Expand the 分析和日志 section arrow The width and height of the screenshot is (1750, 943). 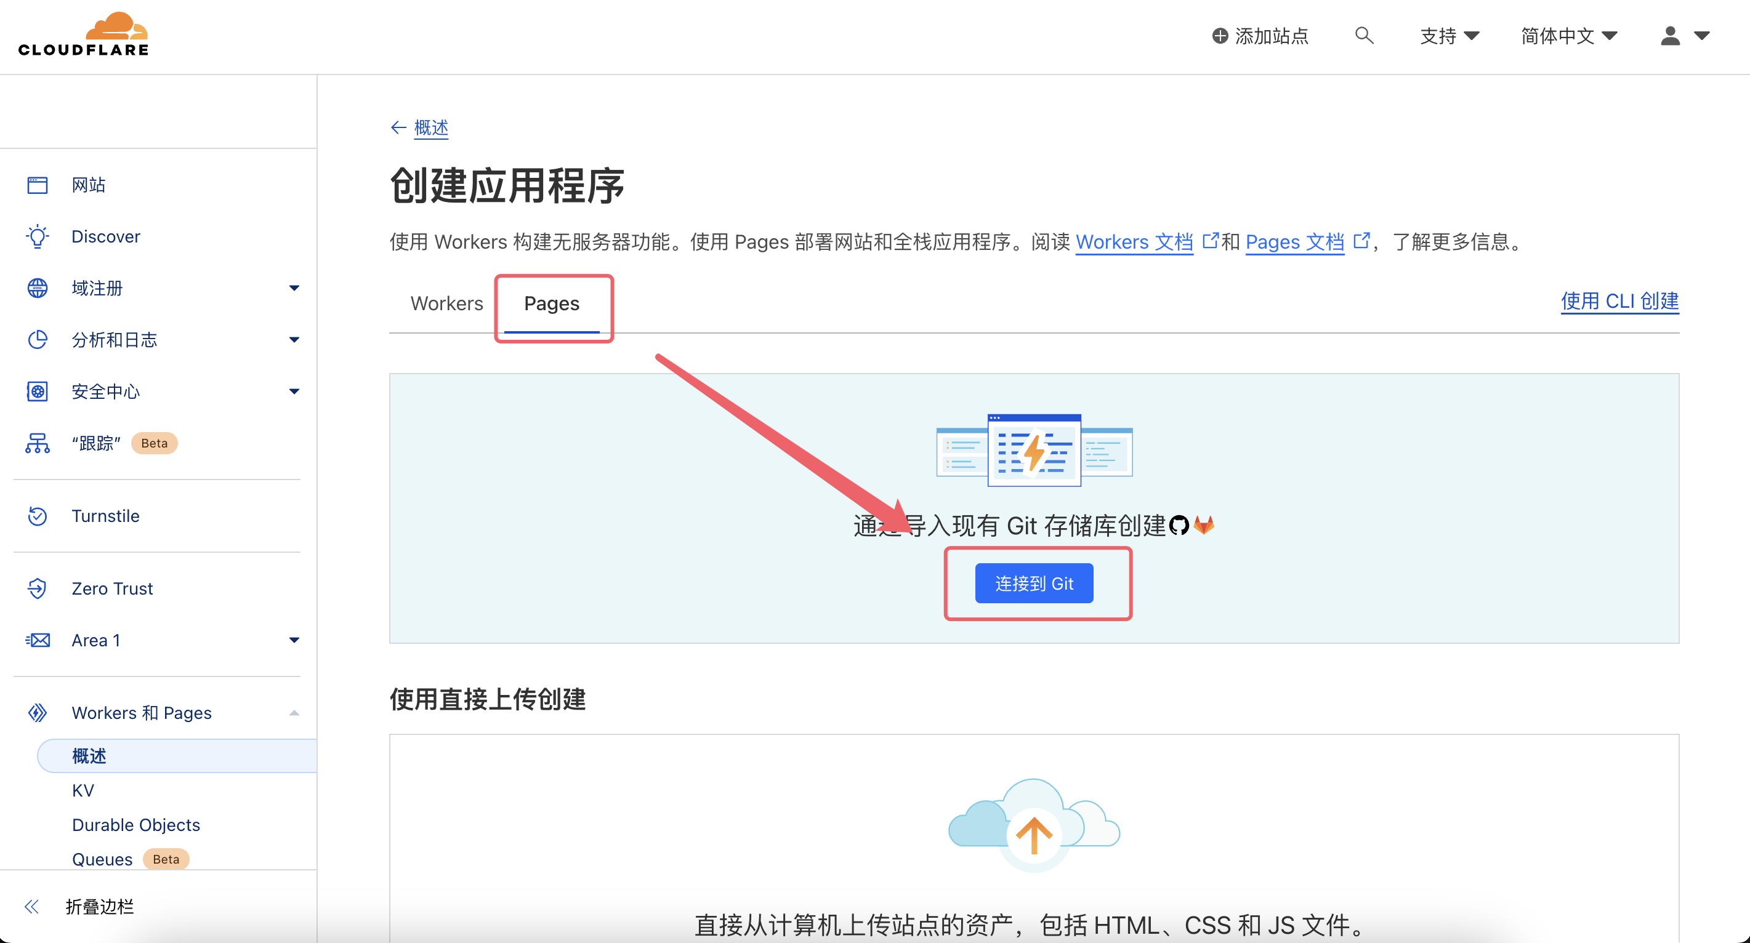[x=294, y=339]
